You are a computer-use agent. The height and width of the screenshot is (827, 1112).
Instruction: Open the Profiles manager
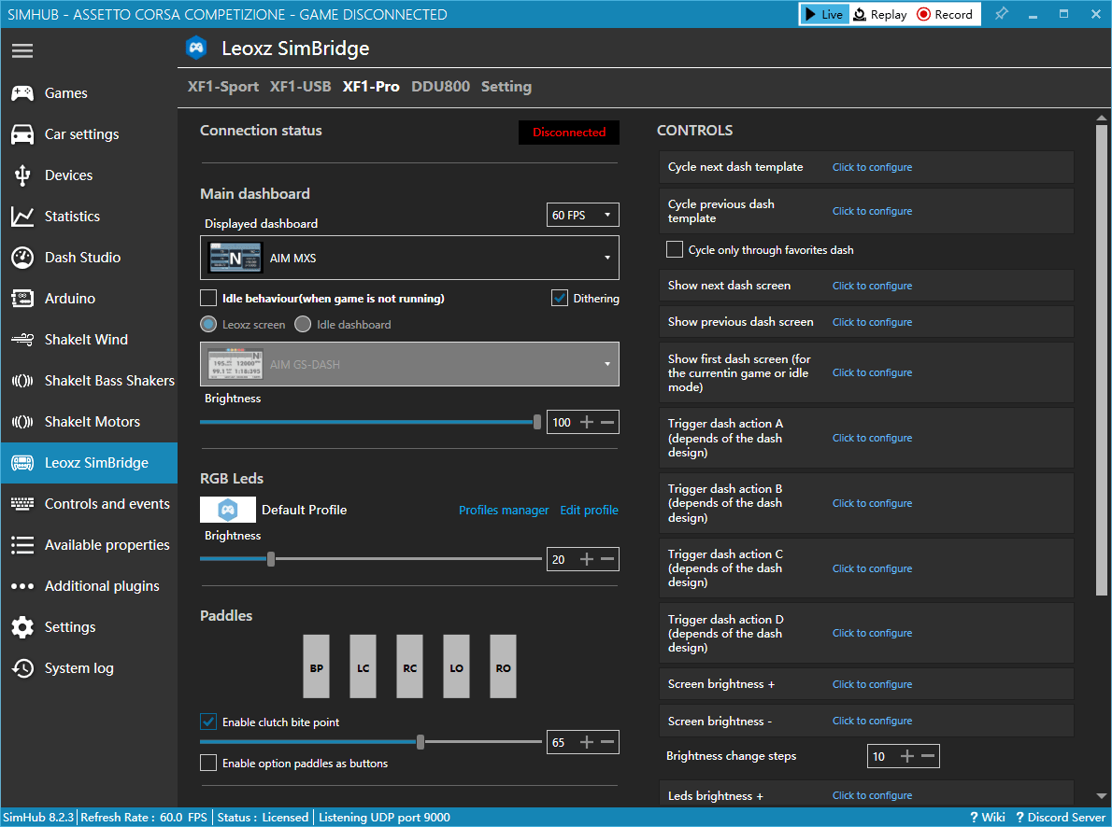pos(504,510)
